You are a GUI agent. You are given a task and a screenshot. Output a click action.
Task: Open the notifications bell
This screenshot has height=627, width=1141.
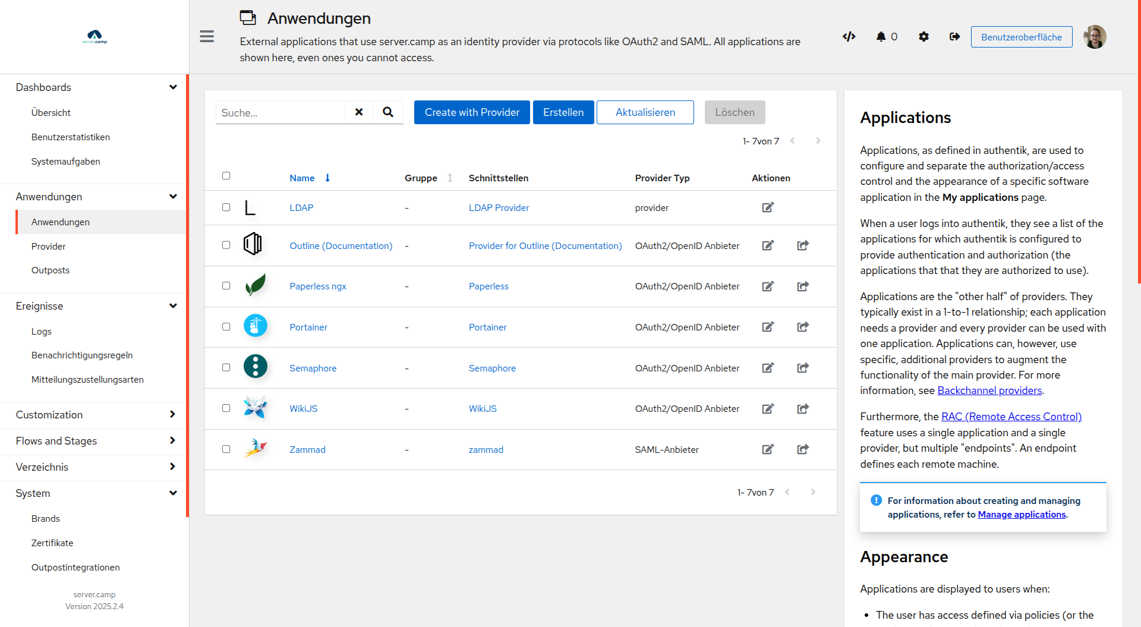click(881, 37)
